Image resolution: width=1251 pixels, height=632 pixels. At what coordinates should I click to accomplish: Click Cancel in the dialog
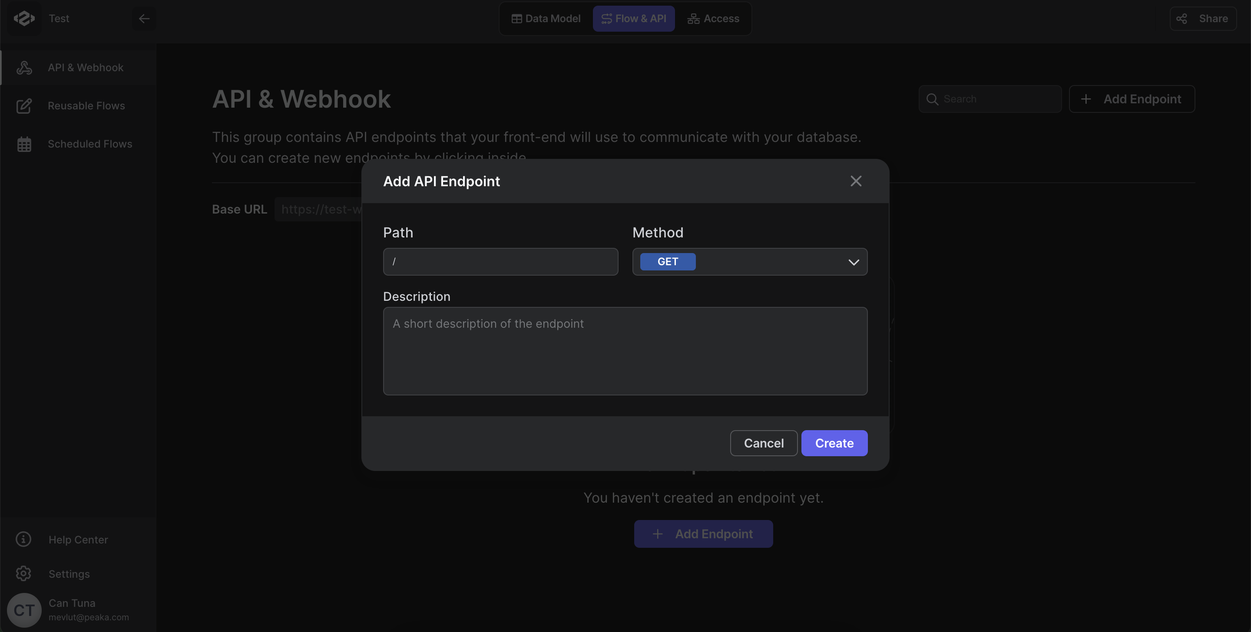click(764, 443)
